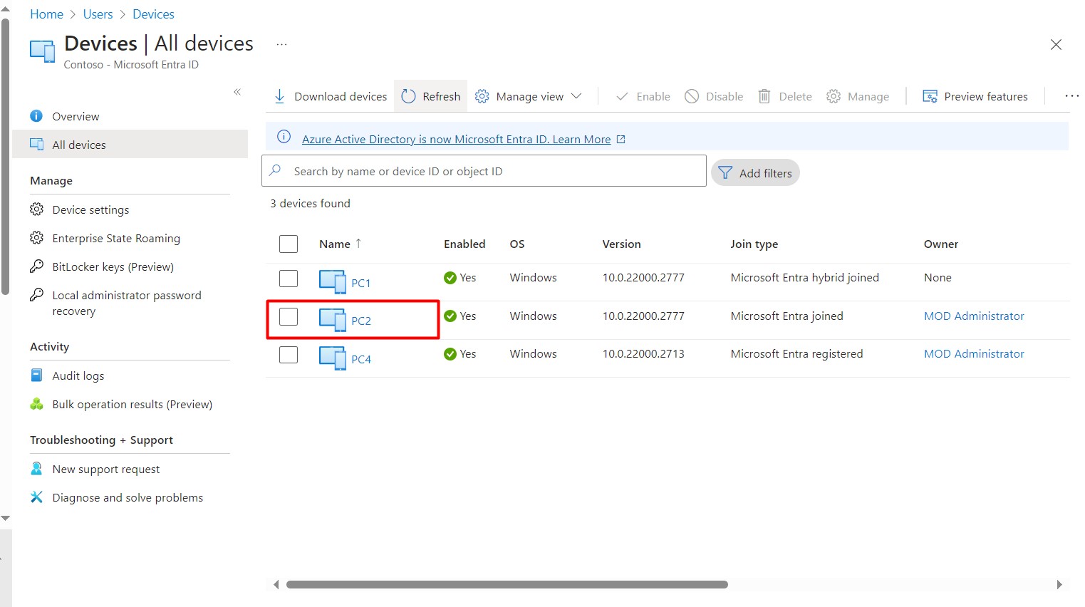1085x607 pixels.
Task: Click the Version column header
Action: (x=621, y=244)
